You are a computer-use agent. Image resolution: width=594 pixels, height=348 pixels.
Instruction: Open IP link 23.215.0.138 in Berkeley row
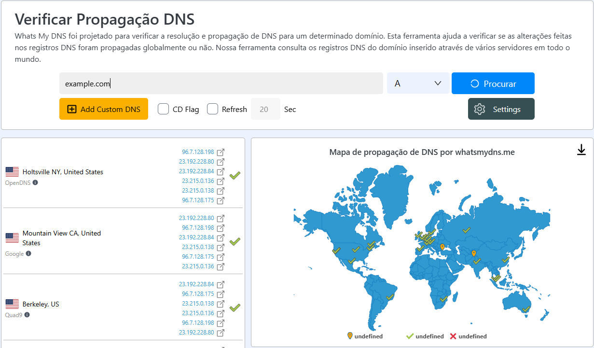198,304
